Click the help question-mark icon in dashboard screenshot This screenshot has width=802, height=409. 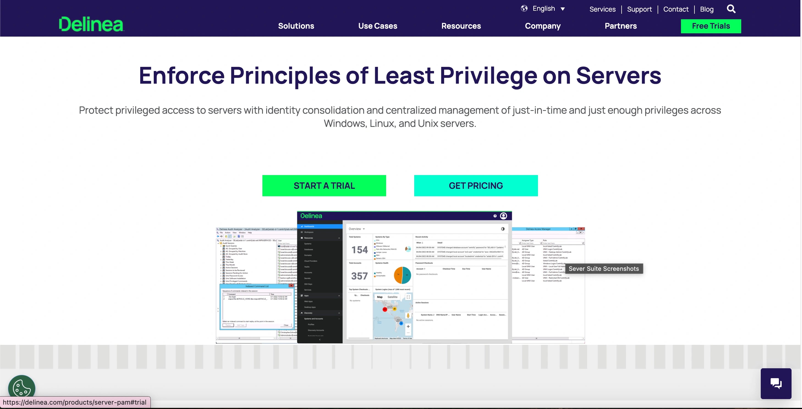click(x=495, y=216)
